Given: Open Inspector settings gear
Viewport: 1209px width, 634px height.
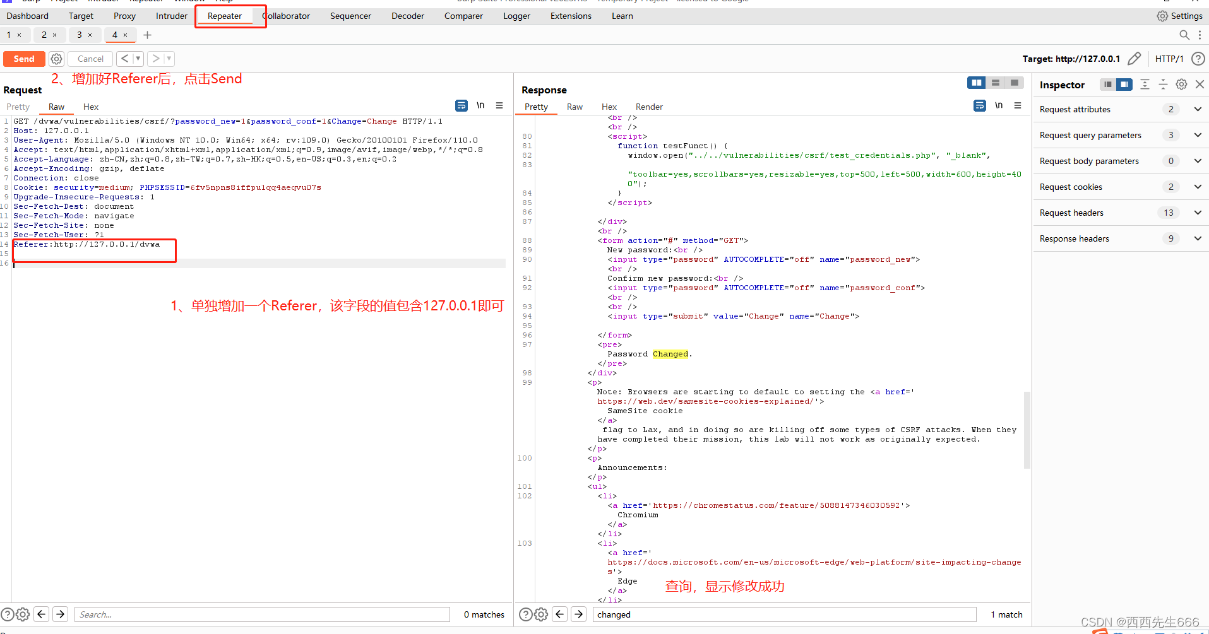Looking at the screenshot, I should point(1181,85).
